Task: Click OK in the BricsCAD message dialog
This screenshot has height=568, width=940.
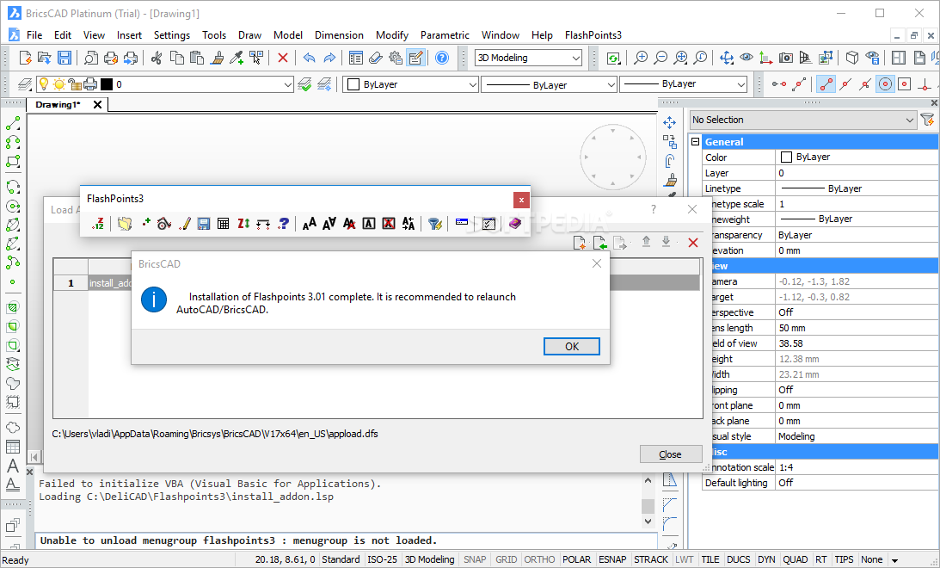Action: [571, 346]
